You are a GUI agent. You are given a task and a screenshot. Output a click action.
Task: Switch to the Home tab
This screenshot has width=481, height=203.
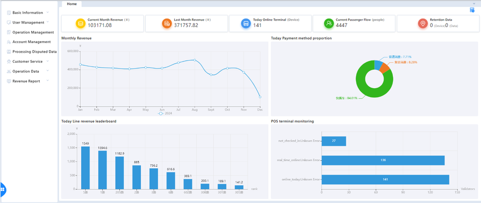pos(72,4)
